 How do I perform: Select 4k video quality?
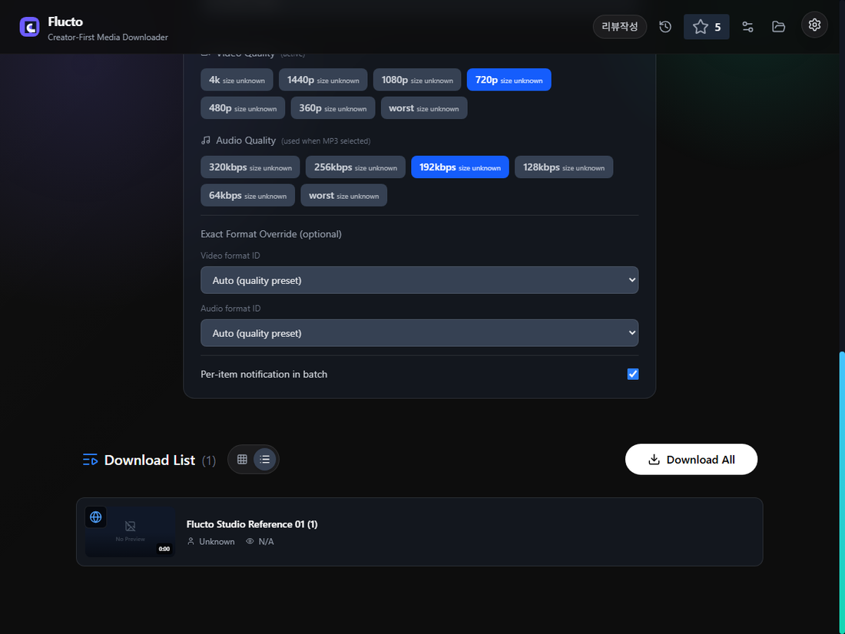point(237,80)
